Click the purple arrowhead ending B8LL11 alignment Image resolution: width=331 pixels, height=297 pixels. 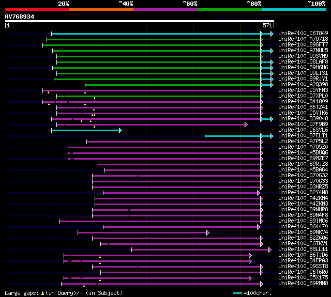tap(270, 250)
